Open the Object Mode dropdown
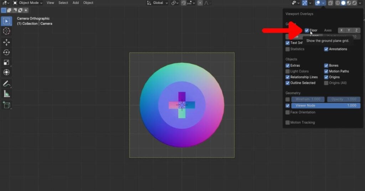The width and height of the screenshot is (365, 191). tap(28, 3)
